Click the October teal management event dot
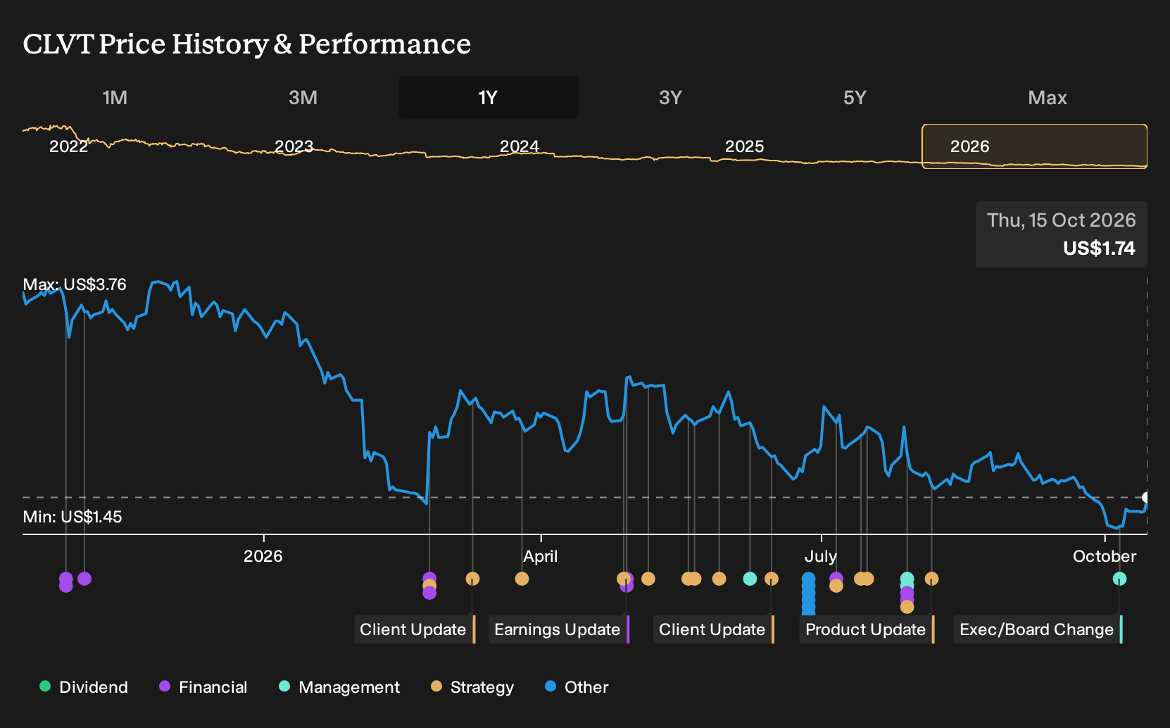Viewport: 1170px width, 728px height. 1119,579
